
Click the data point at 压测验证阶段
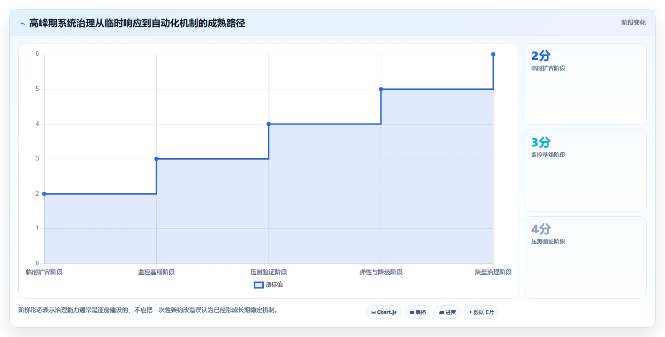(x=268, y=124)
